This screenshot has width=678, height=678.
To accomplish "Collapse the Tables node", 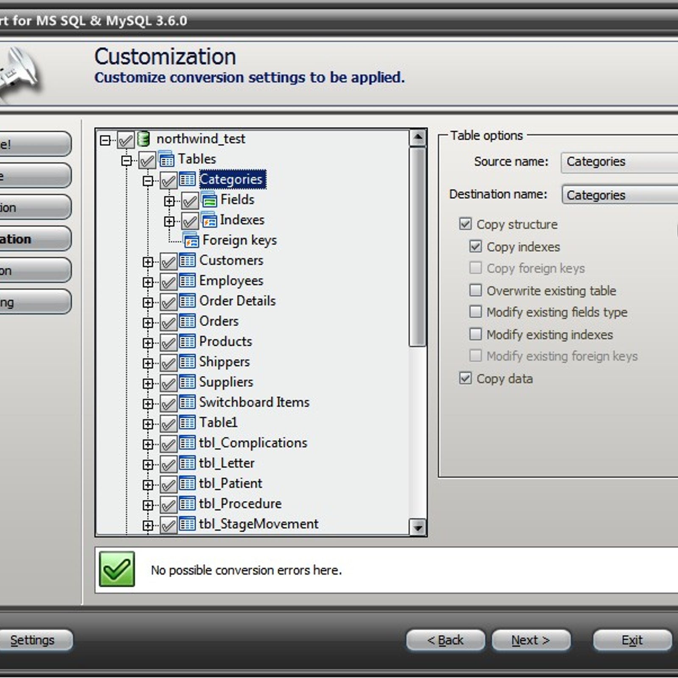I will [126, 161].
